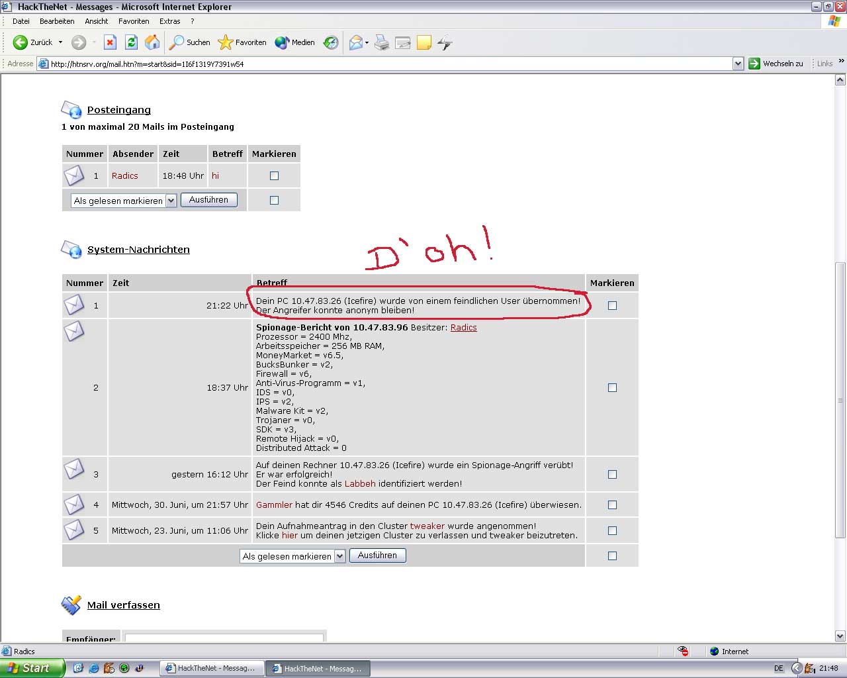The image size is (847, 678).
Task: Open the History toolbar icon
Action: click(x=331, y=42)
